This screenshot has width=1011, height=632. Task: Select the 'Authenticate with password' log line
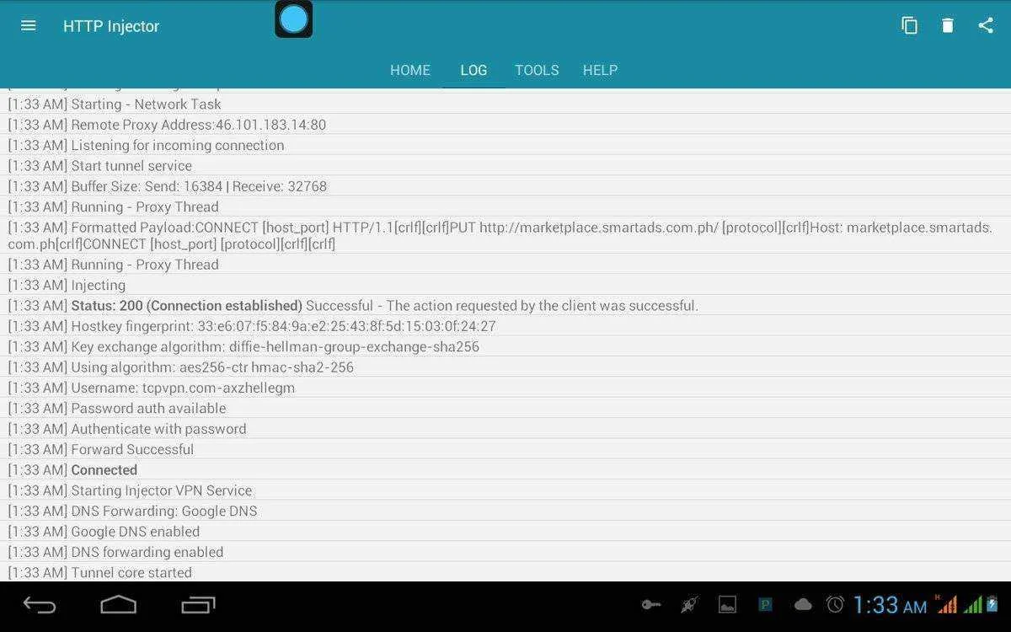click(x=505, y=429)
